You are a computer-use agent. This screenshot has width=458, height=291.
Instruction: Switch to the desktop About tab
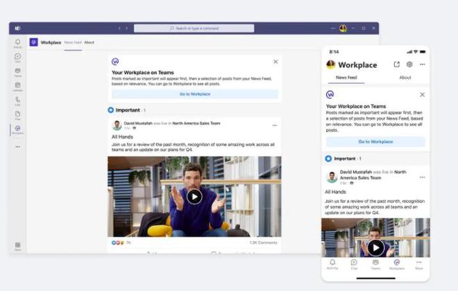pyautogui.click(x=89, y=42)
